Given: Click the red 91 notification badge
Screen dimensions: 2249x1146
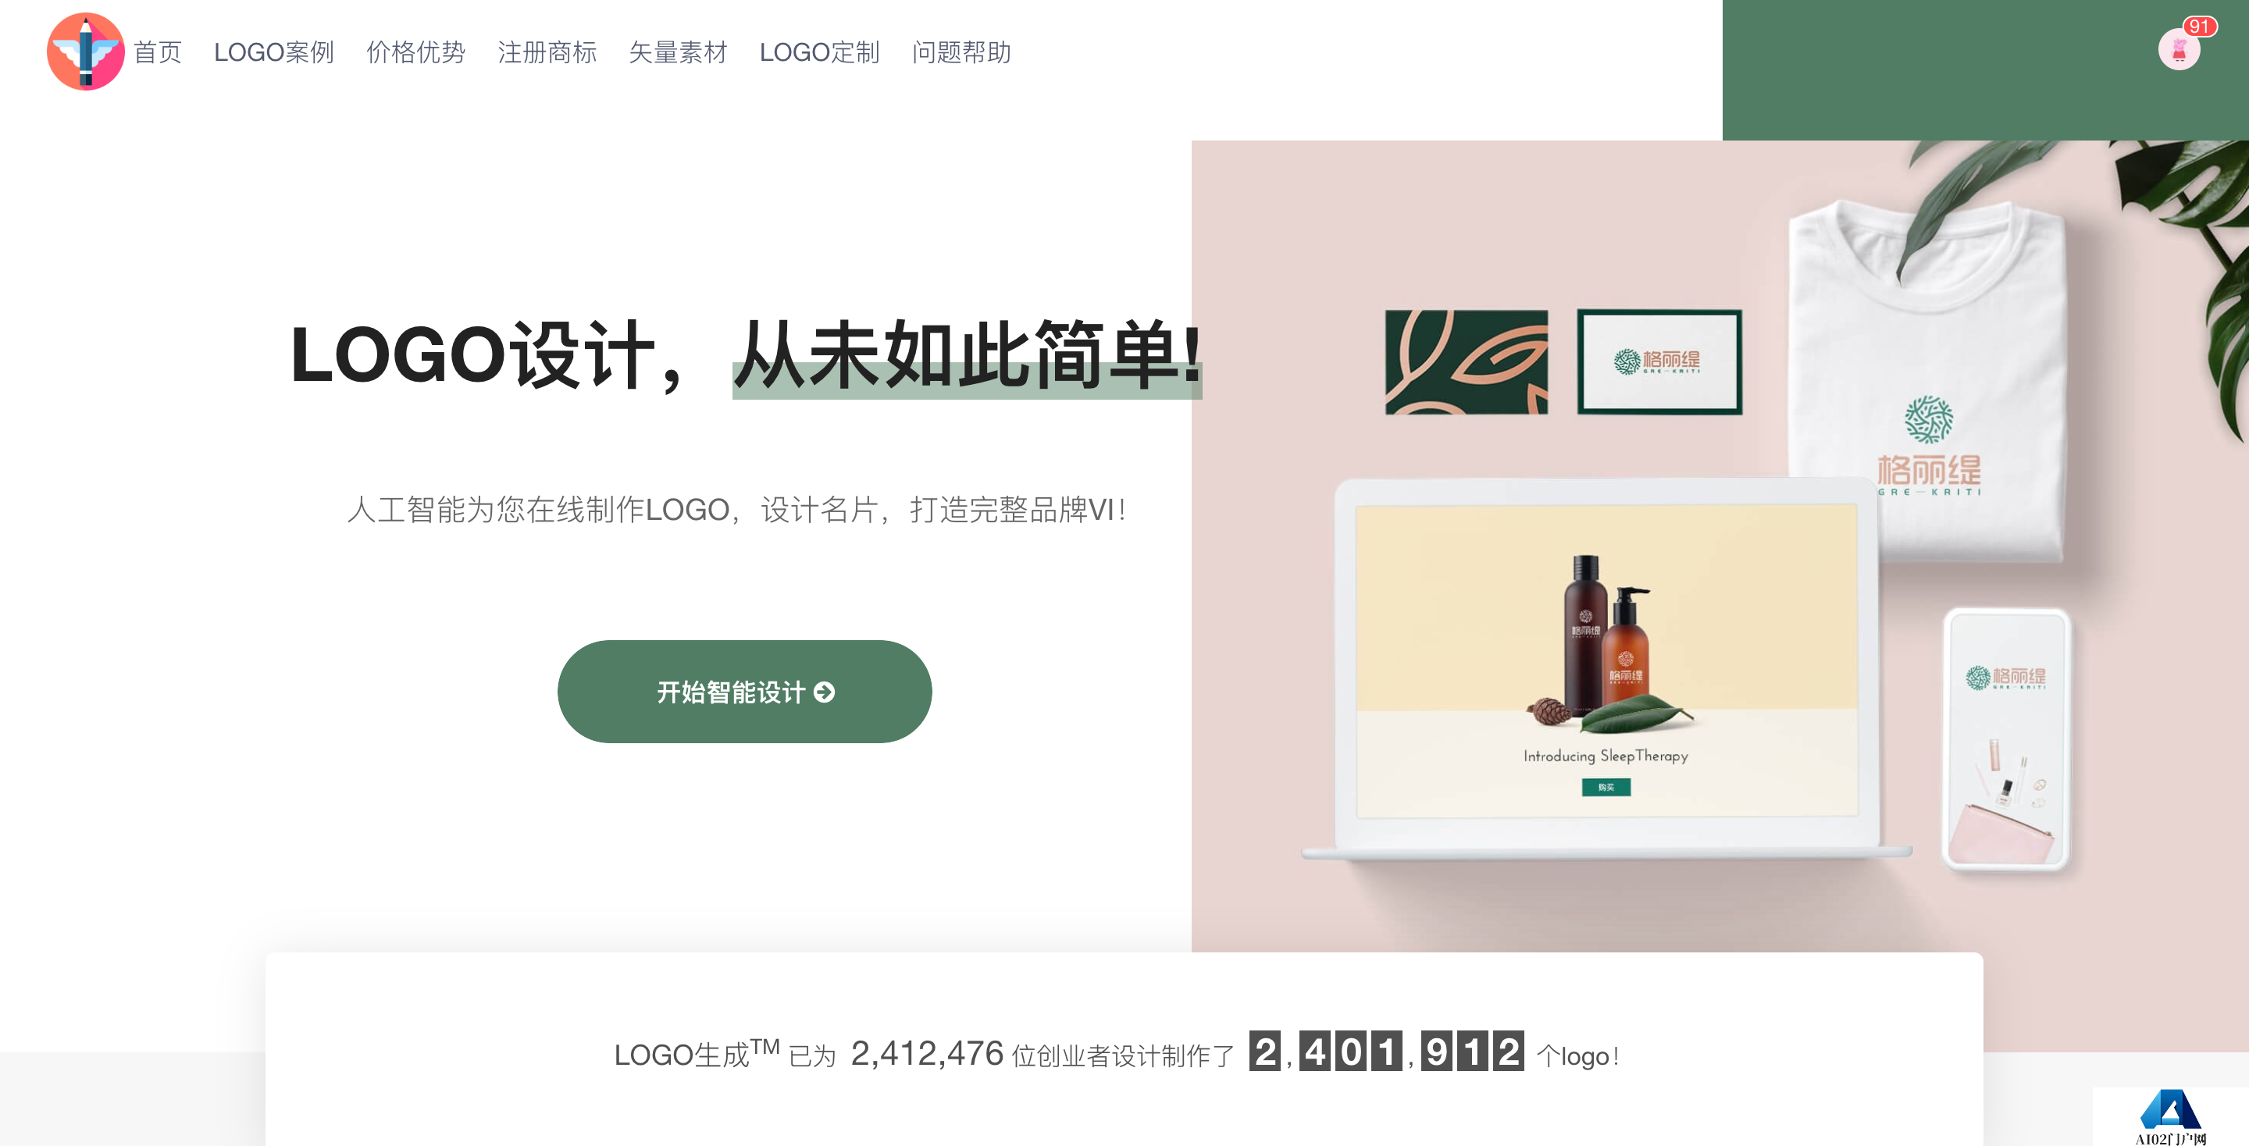Looking at the screenshot, I should coord(2198,27).
